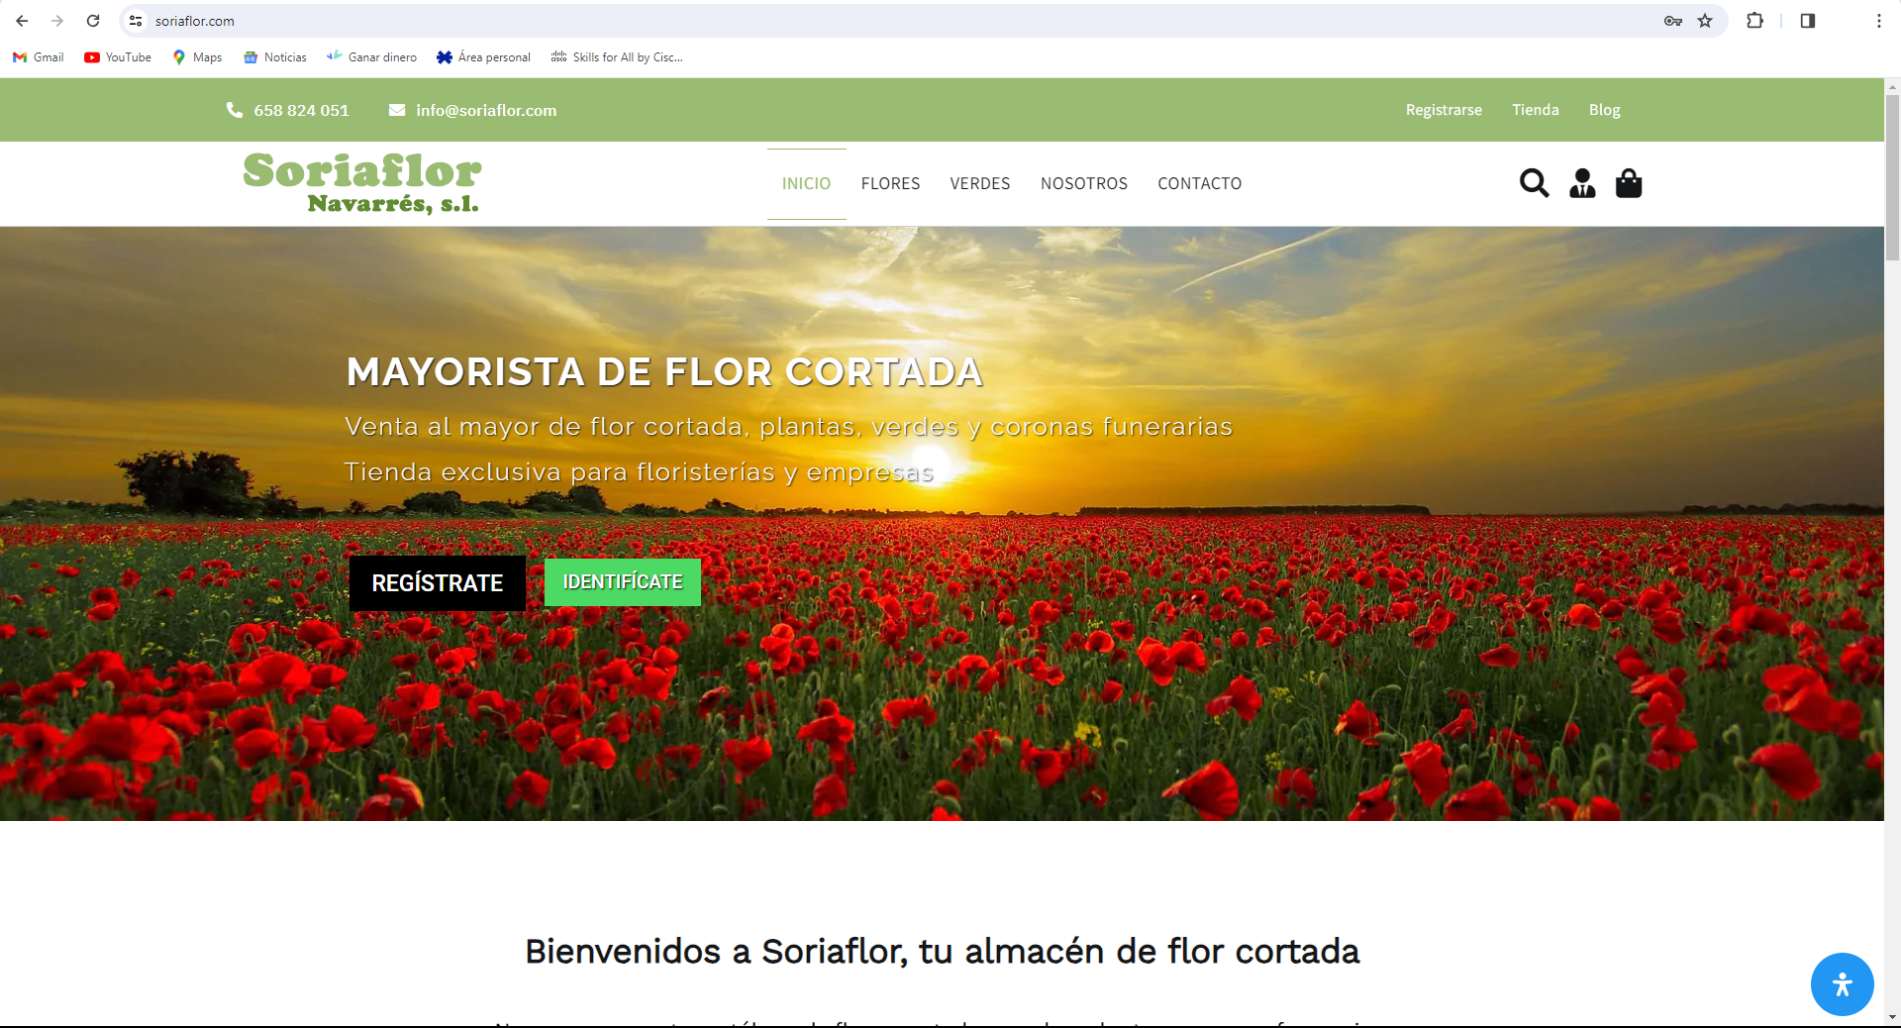Click the Soriaflor Navarrés logo
This screenshot has height=1028, width=1901.
[x=362, y=183]
